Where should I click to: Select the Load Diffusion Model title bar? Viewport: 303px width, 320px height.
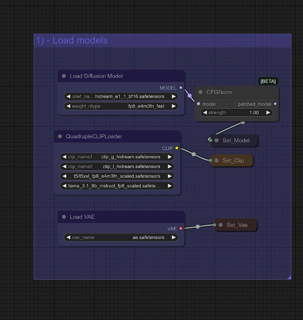pyautogui.click(x=121, y=76)
